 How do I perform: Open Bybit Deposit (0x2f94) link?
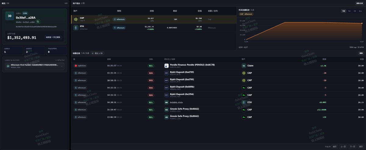182,94
